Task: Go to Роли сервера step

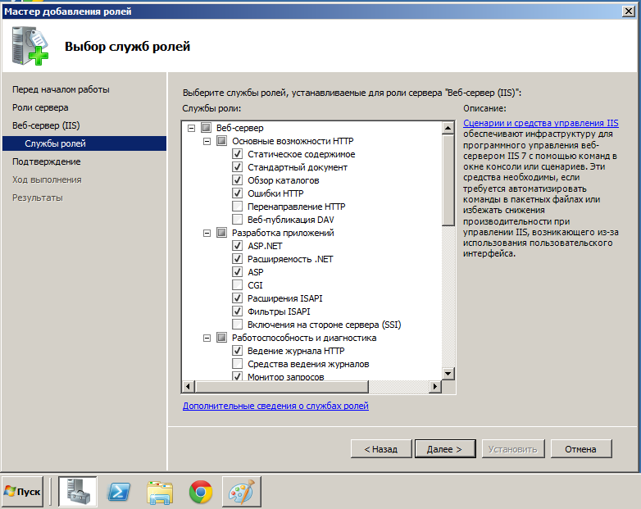Action: [x=40, y=107]
